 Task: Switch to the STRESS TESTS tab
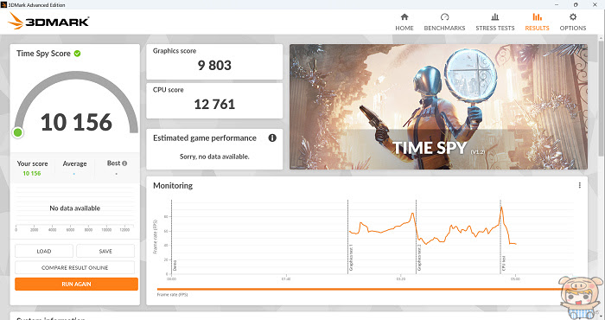coord(495,29)
